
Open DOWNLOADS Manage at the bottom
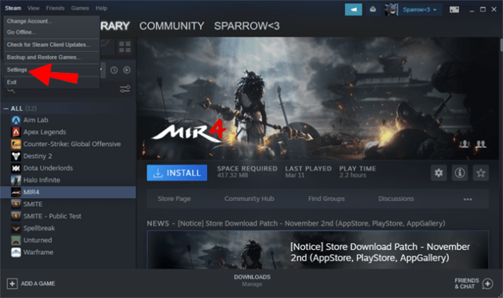[252, 281]
